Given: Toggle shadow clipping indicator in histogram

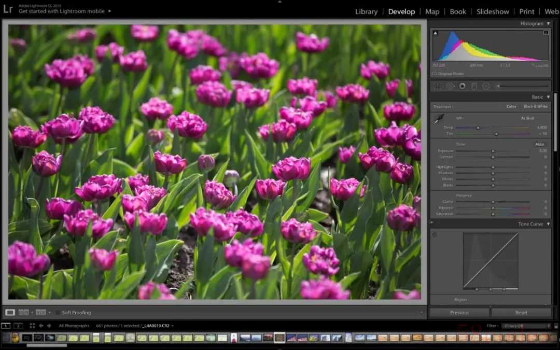Looking at the screenshot, I should (x=435, y=33).
